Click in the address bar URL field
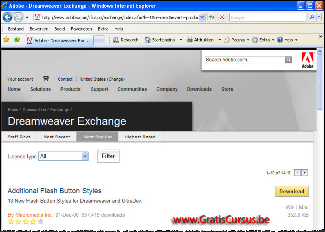325x232 pixels. click(x=117, y=17)
